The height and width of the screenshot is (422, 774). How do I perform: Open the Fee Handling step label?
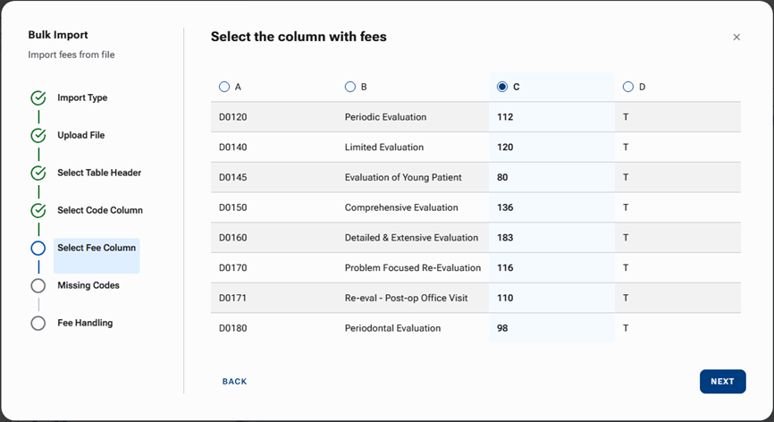pyautogui.click(x=85, y=324)
